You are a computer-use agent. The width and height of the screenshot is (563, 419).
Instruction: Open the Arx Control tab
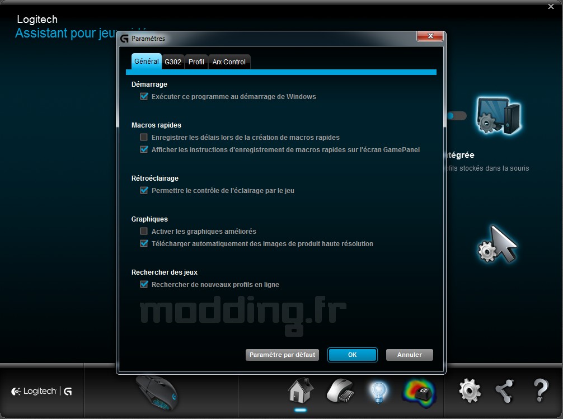[x=229, y=62]
